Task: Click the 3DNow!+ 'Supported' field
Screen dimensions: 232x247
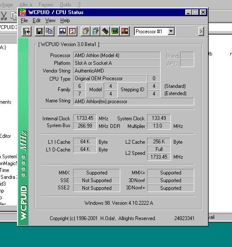Action: click(170, 188)
